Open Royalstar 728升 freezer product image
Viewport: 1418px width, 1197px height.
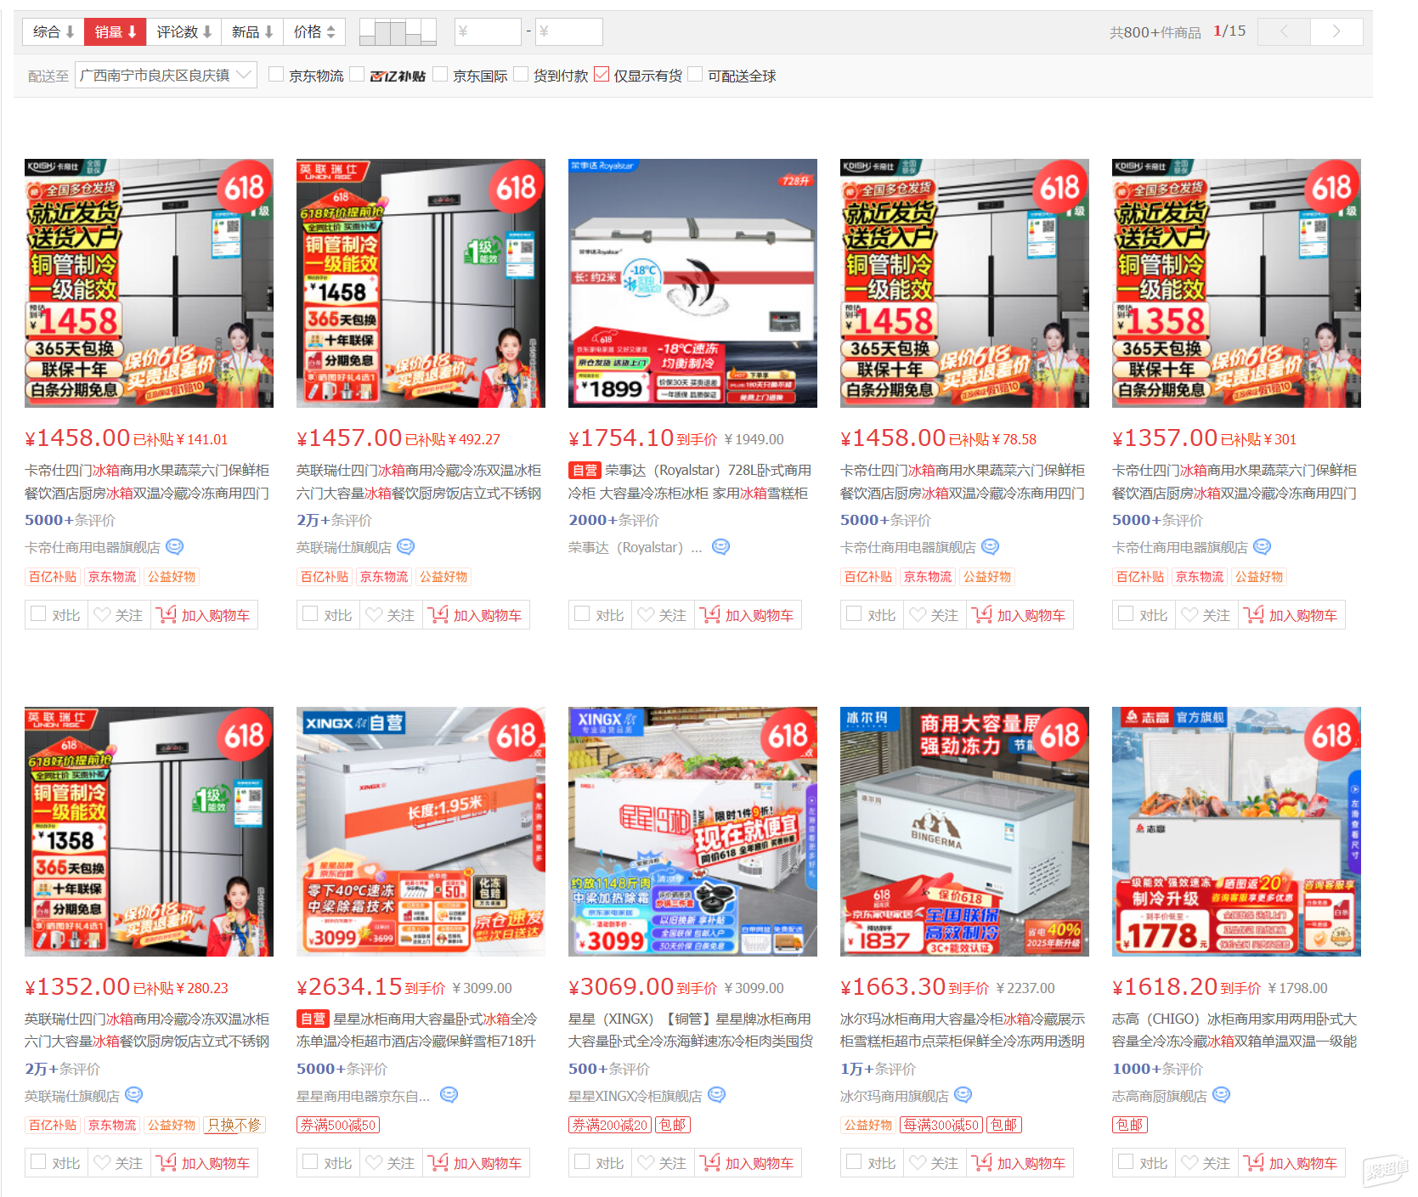click(692, 283)
